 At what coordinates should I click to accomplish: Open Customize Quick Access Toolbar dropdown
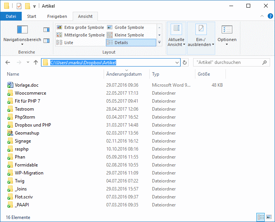35,7
